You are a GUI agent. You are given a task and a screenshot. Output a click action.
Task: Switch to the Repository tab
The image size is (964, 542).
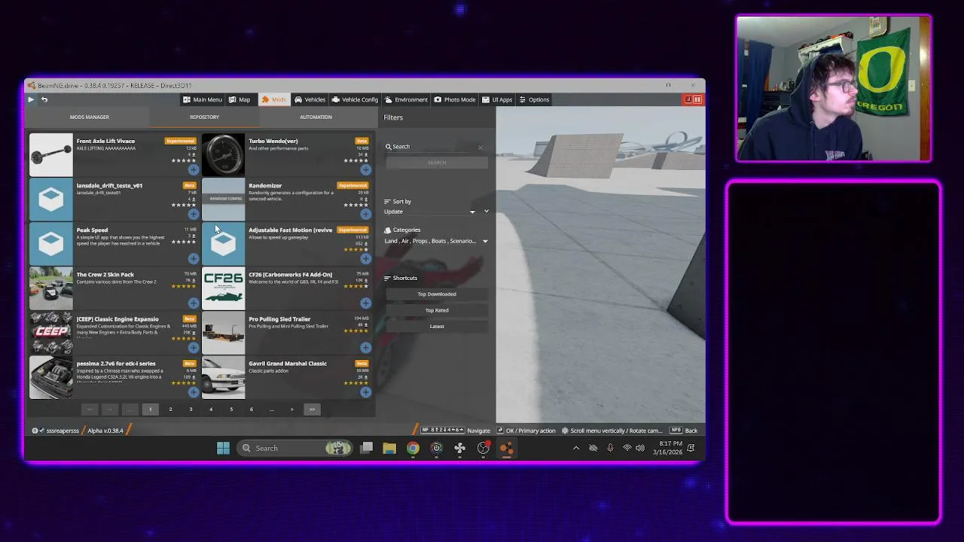tap(204, 117)
